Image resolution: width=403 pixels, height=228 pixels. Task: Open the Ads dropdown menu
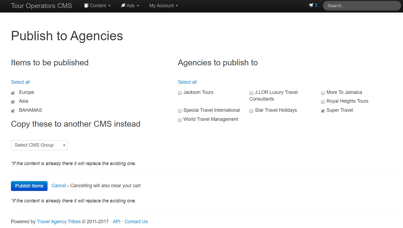click(130, 6)
